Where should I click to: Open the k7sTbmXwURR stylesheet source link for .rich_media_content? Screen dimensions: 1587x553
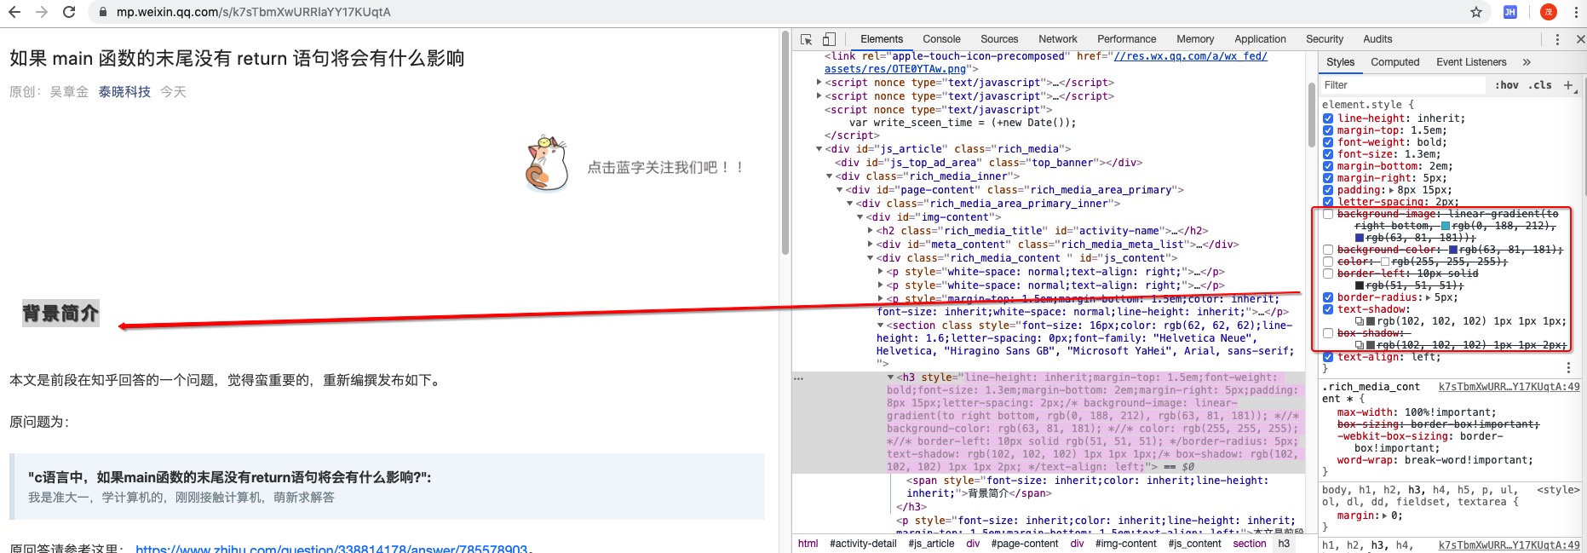[1509, 387]
